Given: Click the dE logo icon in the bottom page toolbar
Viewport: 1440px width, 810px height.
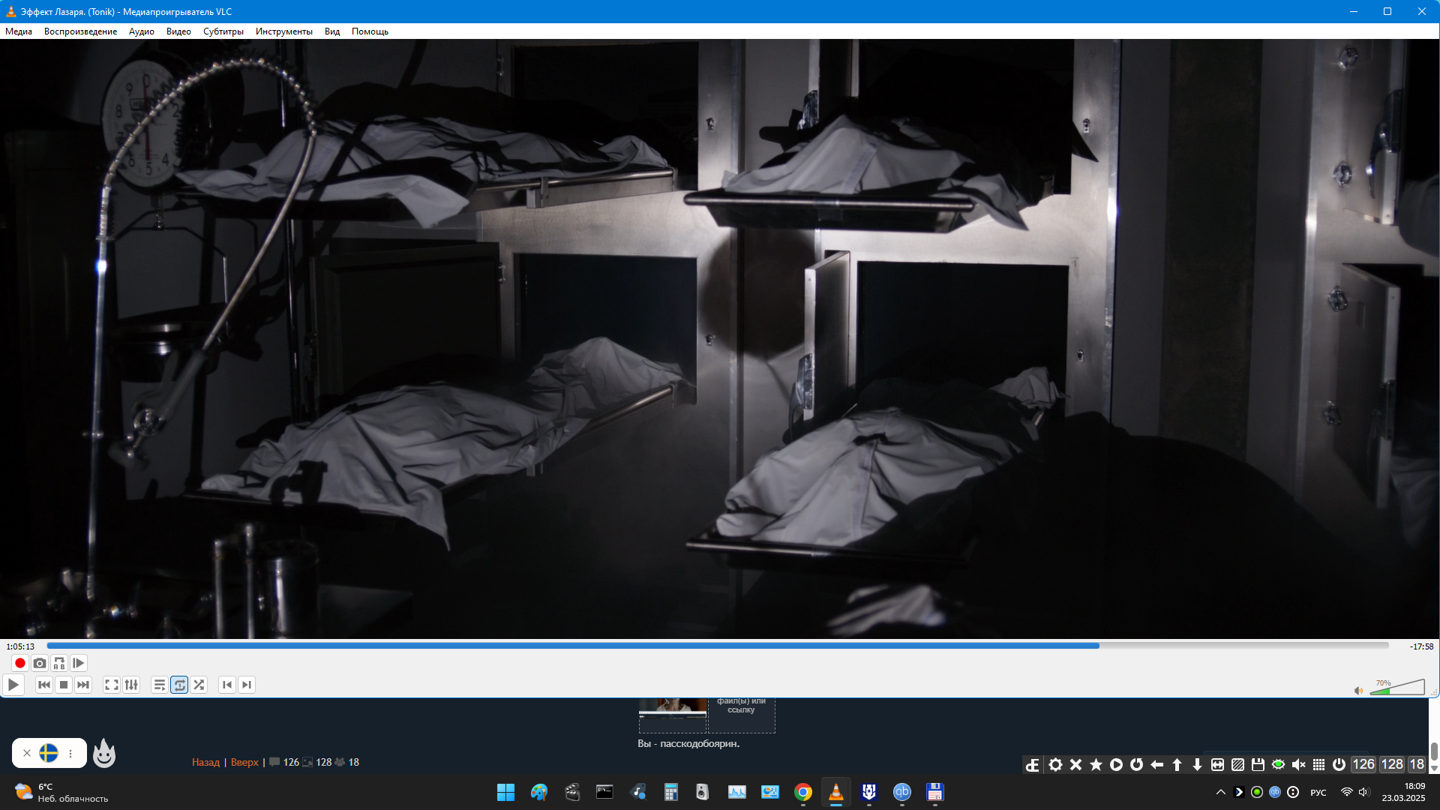Looking at the screenshot, I should 1033,764.
